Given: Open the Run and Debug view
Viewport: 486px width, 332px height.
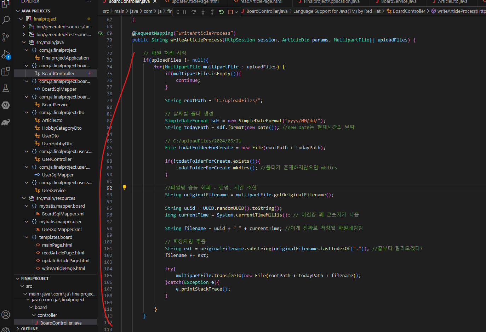Looking at the screenshot, I should click(x=6, y=54).
